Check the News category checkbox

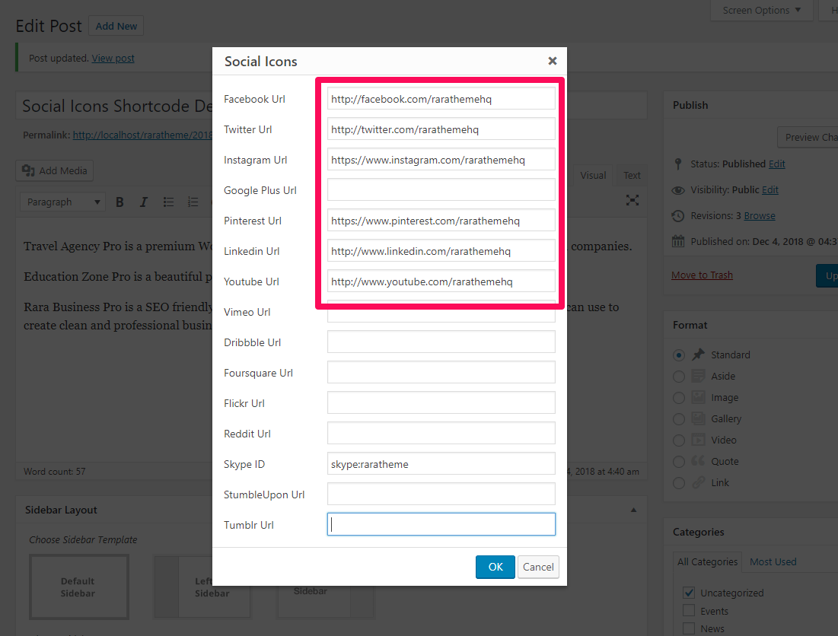(689, 628)
